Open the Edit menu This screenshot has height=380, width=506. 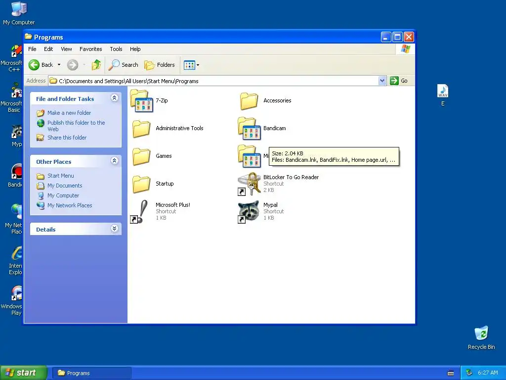[48, 49]
